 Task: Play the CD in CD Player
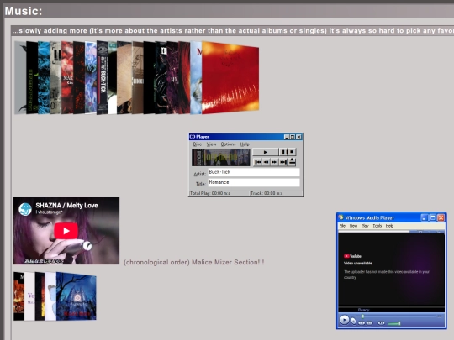pos(265,152)
